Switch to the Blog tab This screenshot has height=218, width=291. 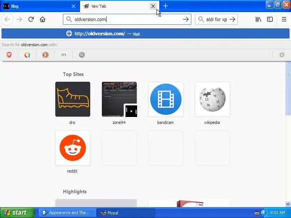point(40,6)
